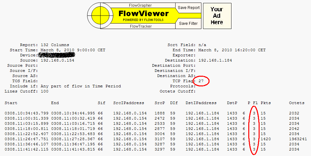Click the SrcP column header
Image resolution: width=311 pixels, height=156 pixels.
[160, 103]
